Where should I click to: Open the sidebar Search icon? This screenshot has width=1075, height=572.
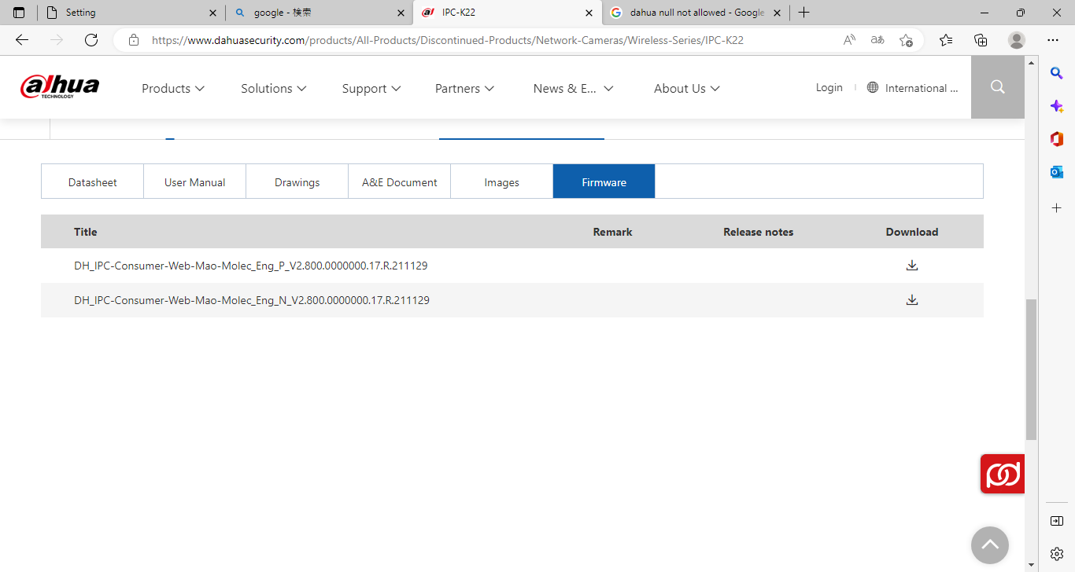(x=1057, y=73)
